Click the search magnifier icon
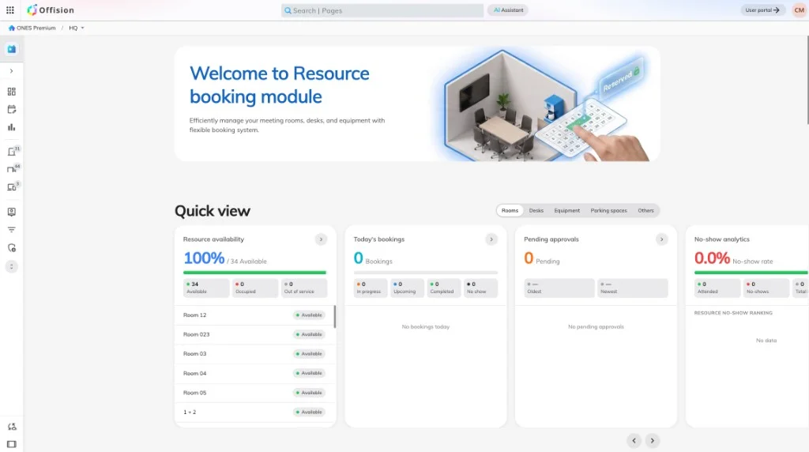The height and width of the screenshot is (452, 809). (x=288, y=10)
